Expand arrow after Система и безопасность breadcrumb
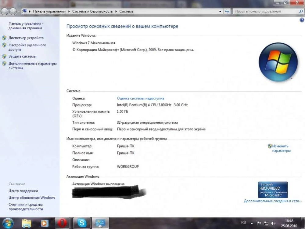Viewport: 305px width, 229px height. pos(116,12)
